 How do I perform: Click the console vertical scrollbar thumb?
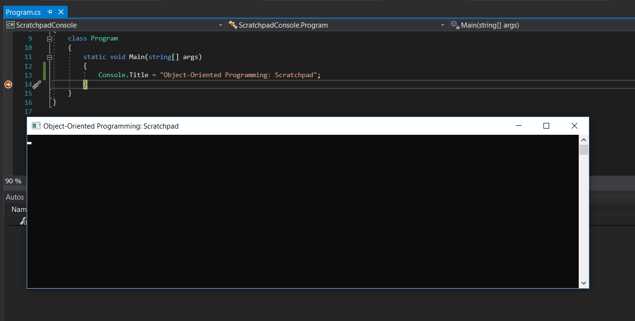584,150
